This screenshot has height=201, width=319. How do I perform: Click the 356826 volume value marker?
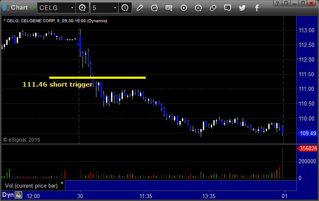pyautogui.click(x=307, y=148)
